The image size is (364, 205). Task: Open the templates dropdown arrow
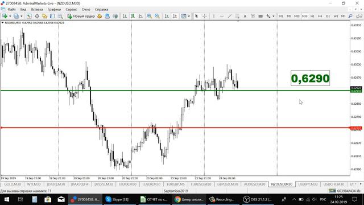click(x=189, y=16)
